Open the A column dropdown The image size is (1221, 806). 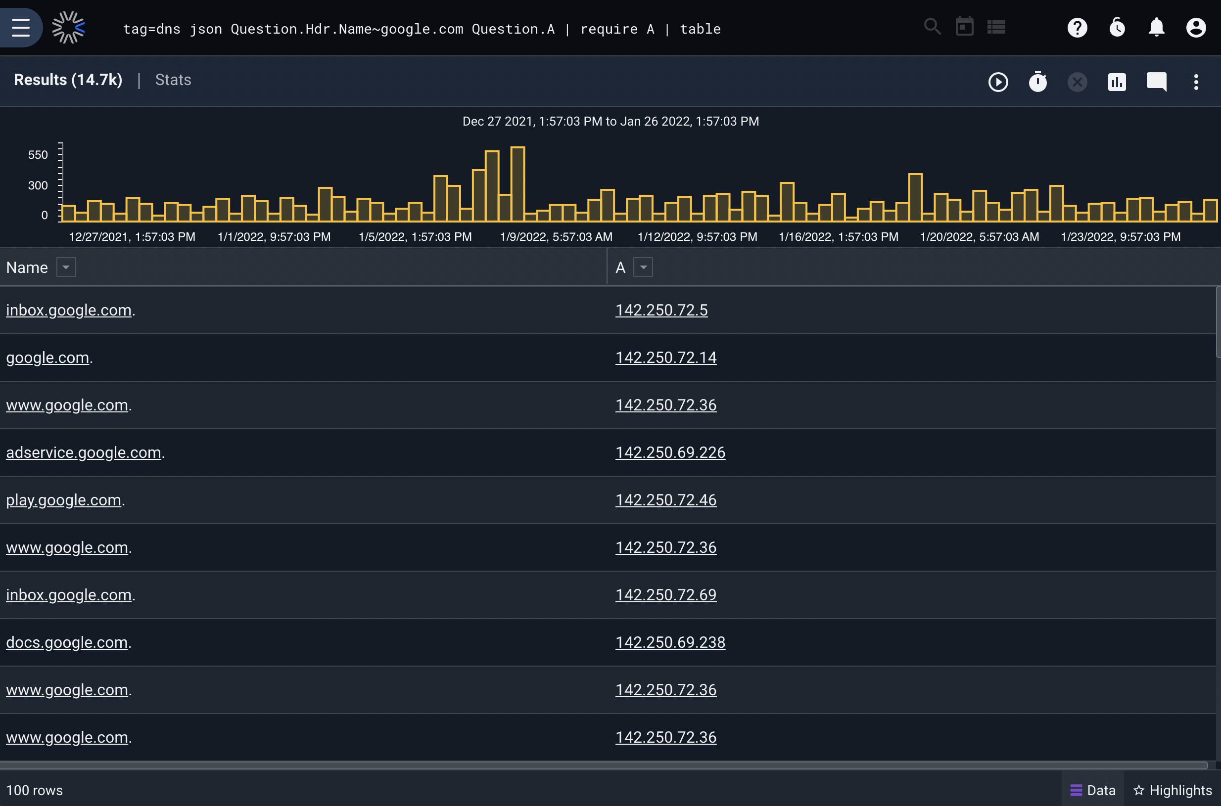pyautogui.click(x=643, y=268)
